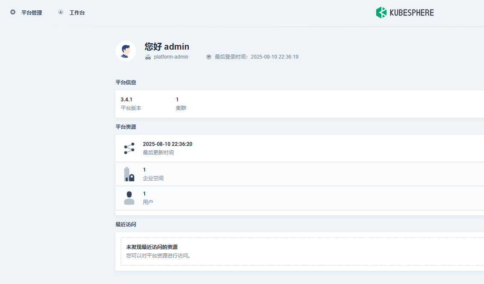
Task: Open the 企业空间 row
Action: pyautogui.click(x=300, y=174)
